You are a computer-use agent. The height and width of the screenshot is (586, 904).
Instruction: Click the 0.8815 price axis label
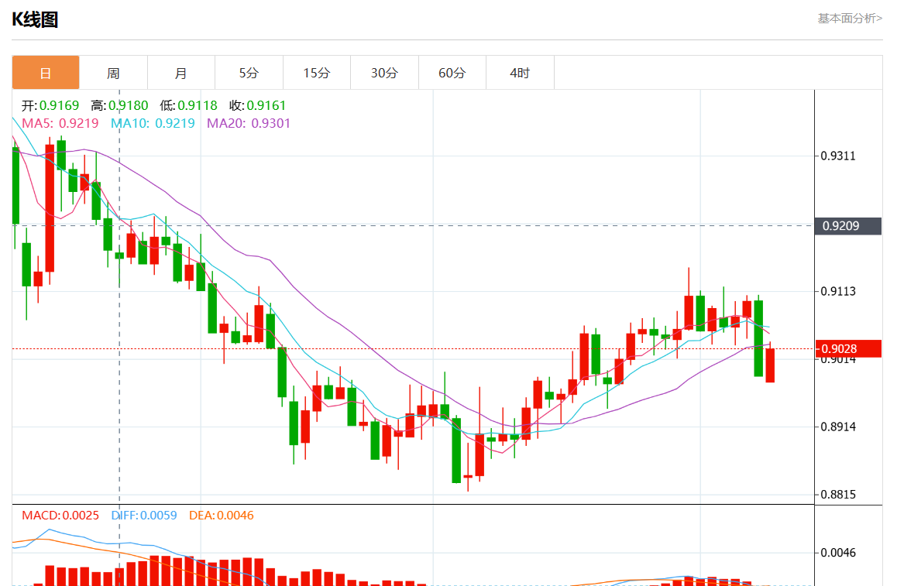838,495
